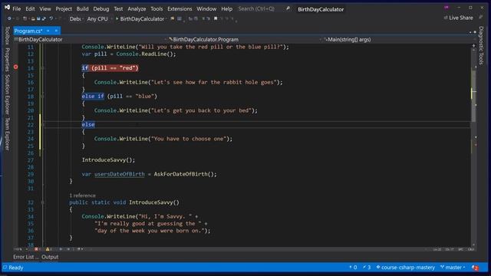Click line number 24 in the gutter
This screenshot has height=276, width=491.
(31, 139)
